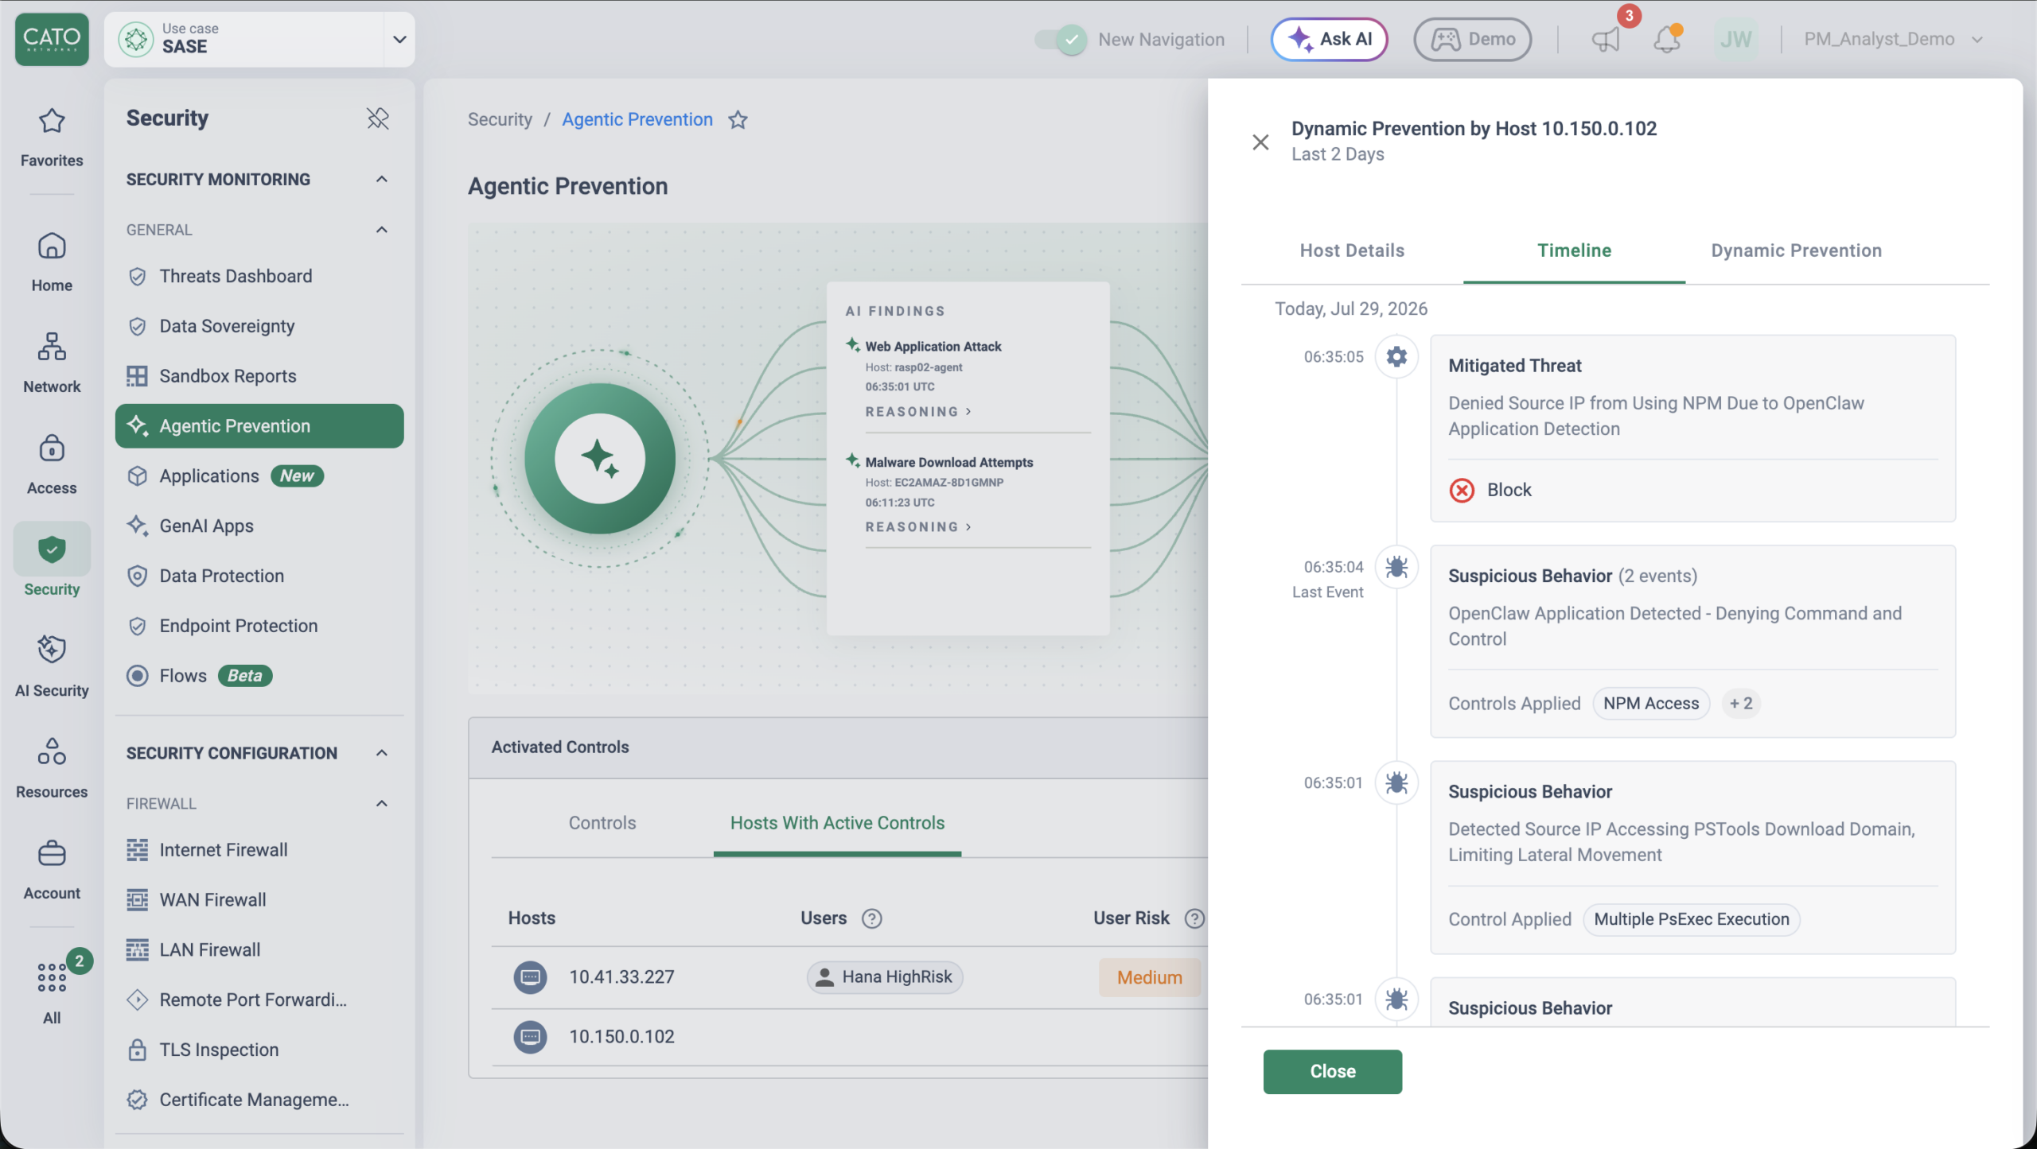Click the Mitigated Threat gear timeline marker

[1396, 357]
